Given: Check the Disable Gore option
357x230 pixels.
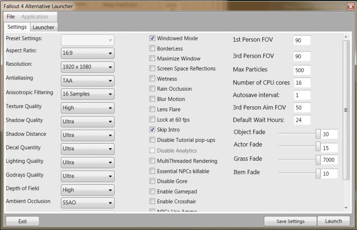Looking at the screenshot, I should [x=152, y=181].
